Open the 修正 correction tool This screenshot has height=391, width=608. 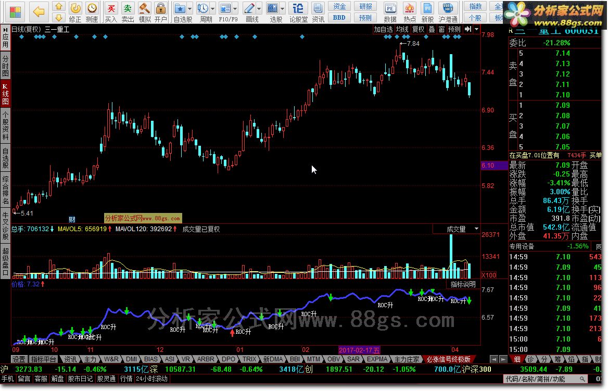point(75,12)
